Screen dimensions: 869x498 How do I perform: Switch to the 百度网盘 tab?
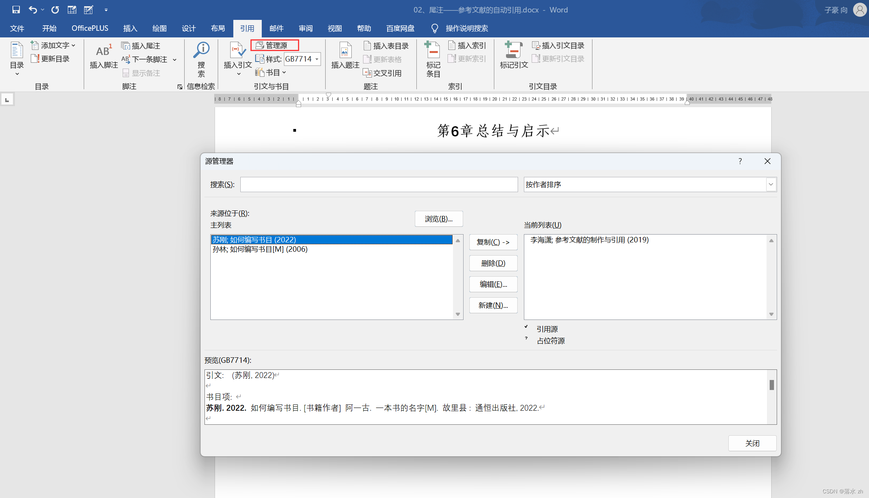(400, 28)
